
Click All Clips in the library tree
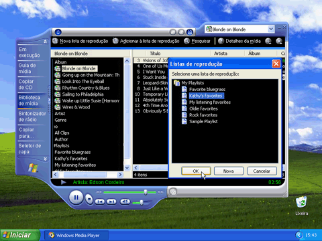pos(62,133)
